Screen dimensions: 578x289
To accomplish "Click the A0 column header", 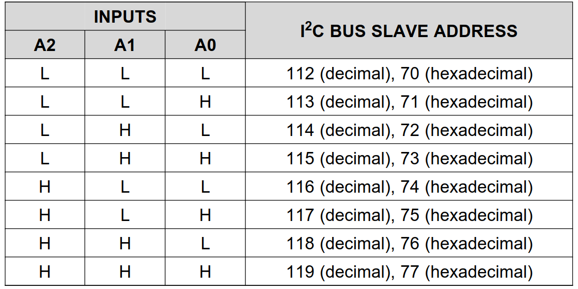I will (205, 45).
